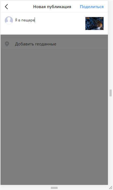The width and height of the screenshot is (113, 190).
Task: Click the location pin icon
Action: [x=7, y=44]
